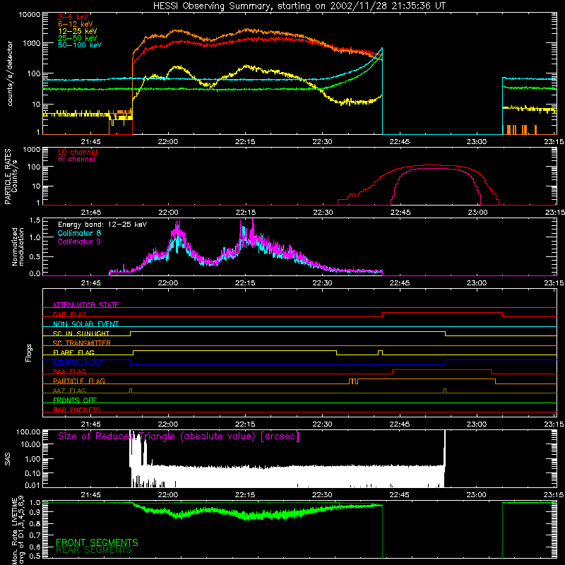Click the 22:00 time tick under the SAS plot
565x565 pixels.
pos(168,495)
